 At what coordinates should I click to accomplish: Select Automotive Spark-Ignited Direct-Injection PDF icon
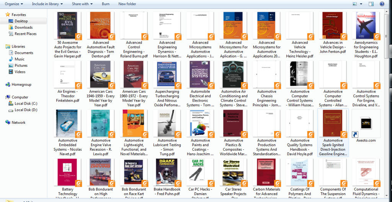tap(333, 124)
